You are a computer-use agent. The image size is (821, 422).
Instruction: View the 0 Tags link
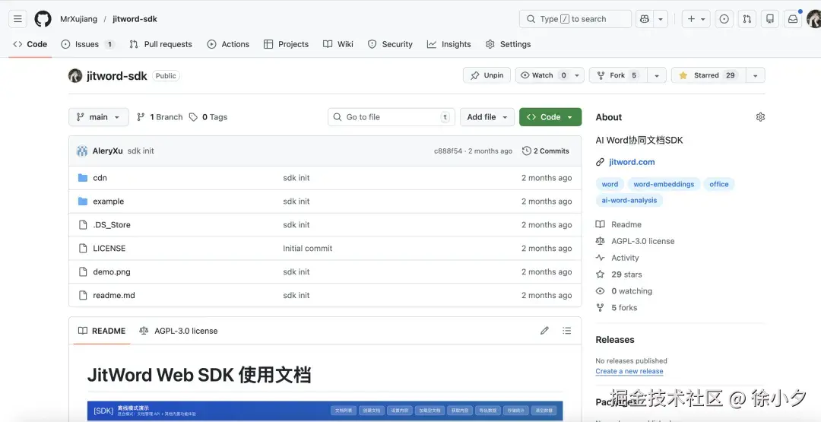[208, 117]
